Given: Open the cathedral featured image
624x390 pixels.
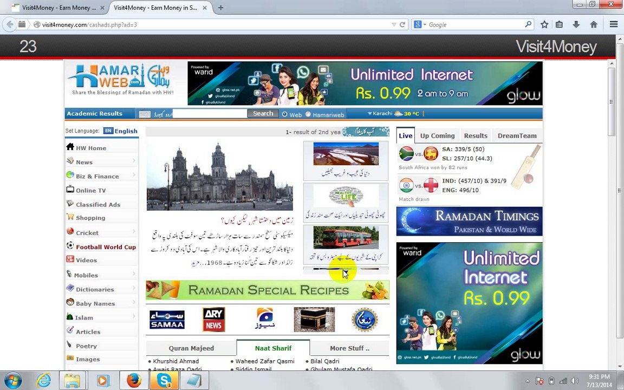Looking at the screenshot, I should point(220,176).
